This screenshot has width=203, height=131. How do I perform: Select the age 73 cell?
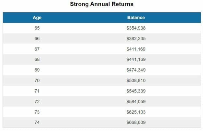pyautogui.click(x=37, y=112)
